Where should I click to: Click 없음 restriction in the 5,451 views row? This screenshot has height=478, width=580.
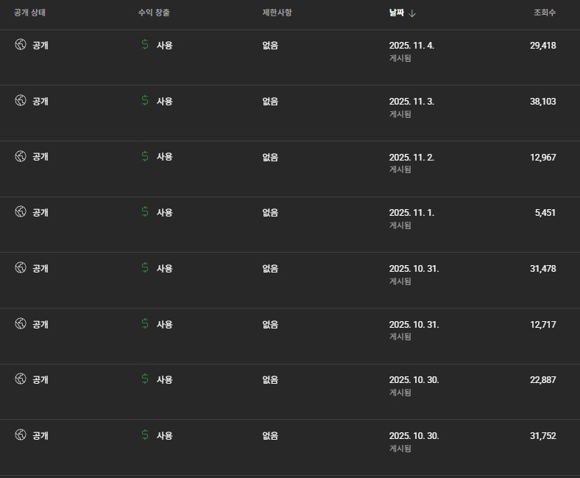tap(270, 213)
